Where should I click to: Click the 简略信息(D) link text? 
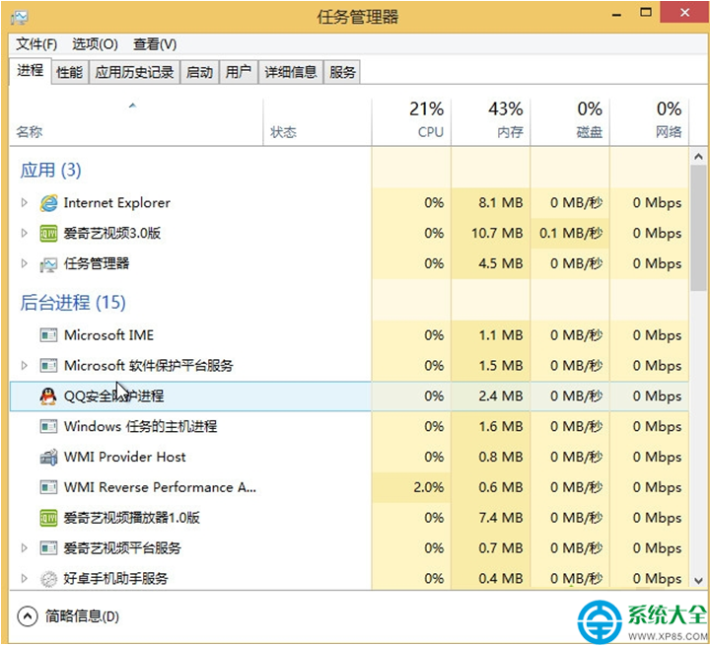82,616
